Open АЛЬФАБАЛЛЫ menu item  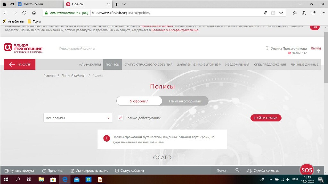(90, 65)
